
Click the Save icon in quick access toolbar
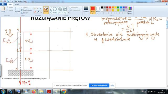(5, 1)
